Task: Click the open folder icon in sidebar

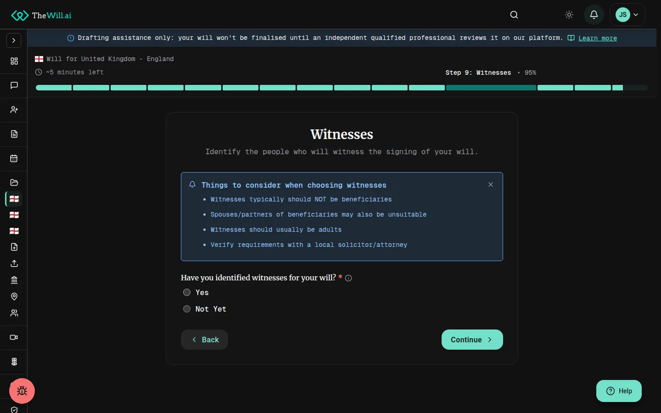Action: (x=14, y=182)
